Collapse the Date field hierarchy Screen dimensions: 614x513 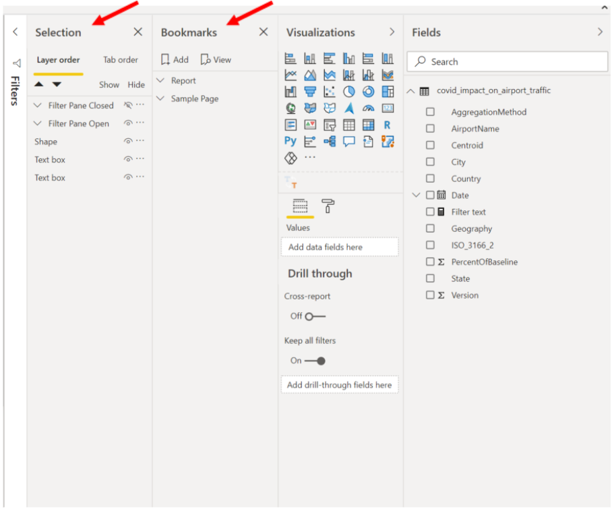pyautogui.click(x=417, y=195)
